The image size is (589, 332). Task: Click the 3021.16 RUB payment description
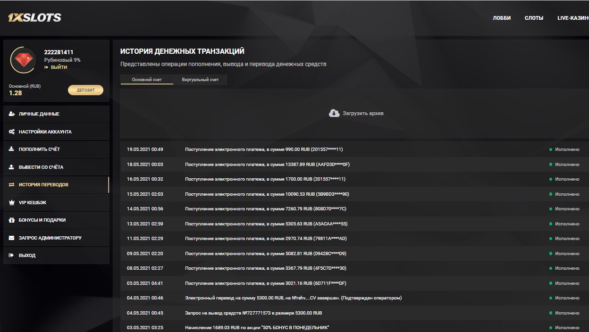pos(266,283)
